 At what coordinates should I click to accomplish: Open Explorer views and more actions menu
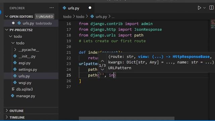[x=51, y=8]
